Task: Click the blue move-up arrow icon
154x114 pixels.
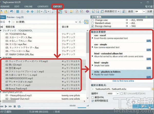Action: (32, 12)
